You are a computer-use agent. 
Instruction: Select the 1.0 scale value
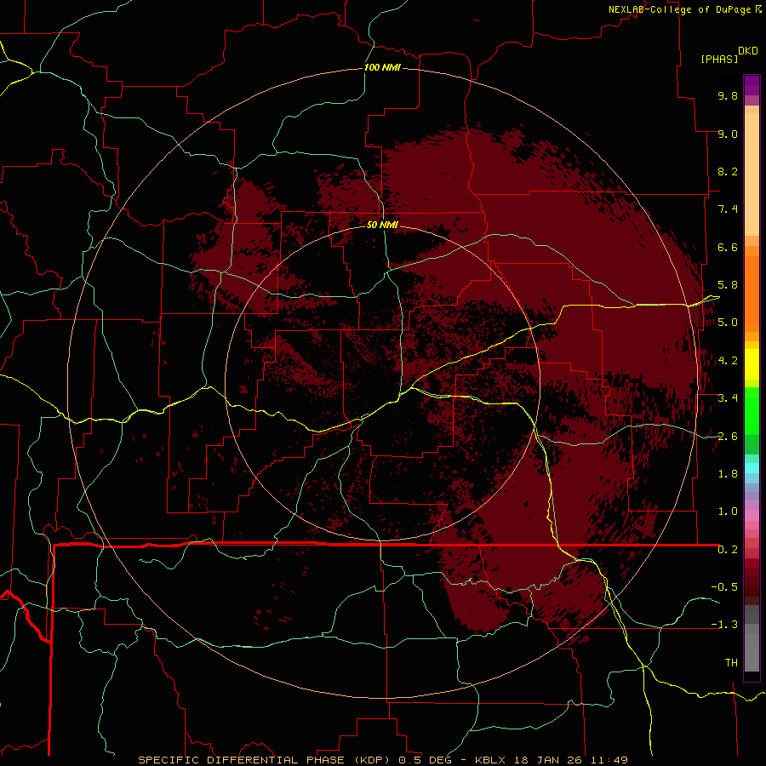click(728, 512)
